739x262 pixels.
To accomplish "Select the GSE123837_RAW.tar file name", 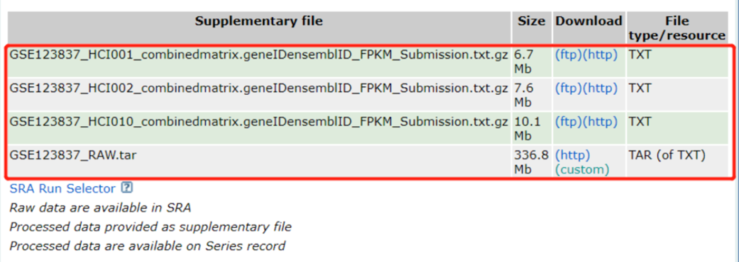I will point(73,156).
